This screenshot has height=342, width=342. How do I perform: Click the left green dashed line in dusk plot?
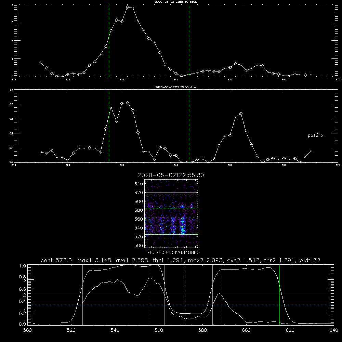click(x=109, y=126)
